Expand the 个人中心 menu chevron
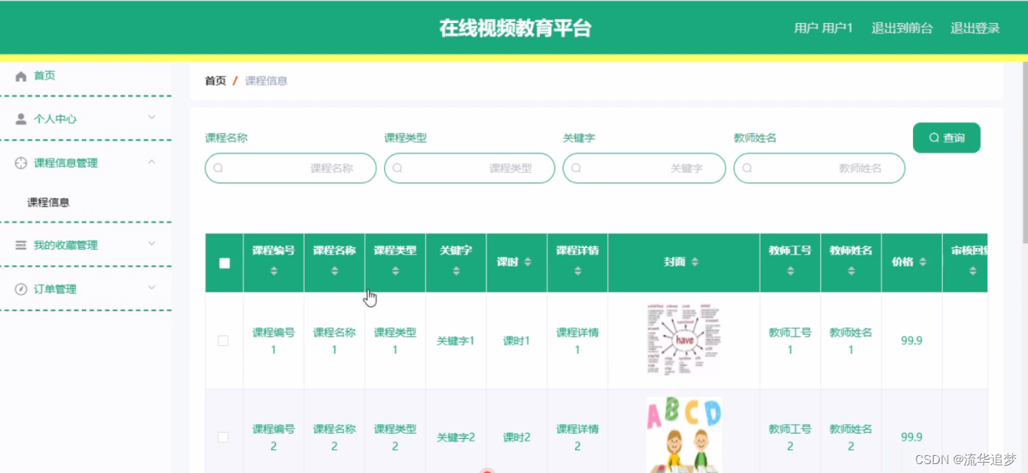Image resolution: width=1028 pixels, height=473 pixels. tap(152, 117)
